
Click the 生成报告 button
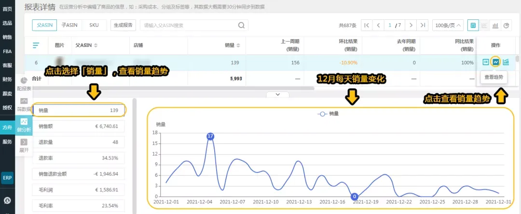pos(123,25)
